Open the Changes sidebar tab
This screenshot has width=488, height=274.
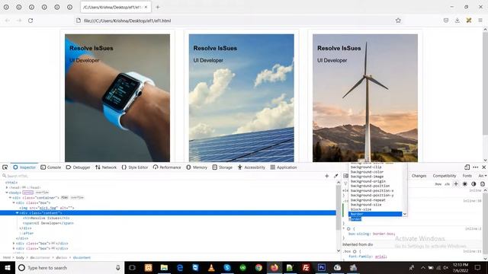[x=419, y=176]
